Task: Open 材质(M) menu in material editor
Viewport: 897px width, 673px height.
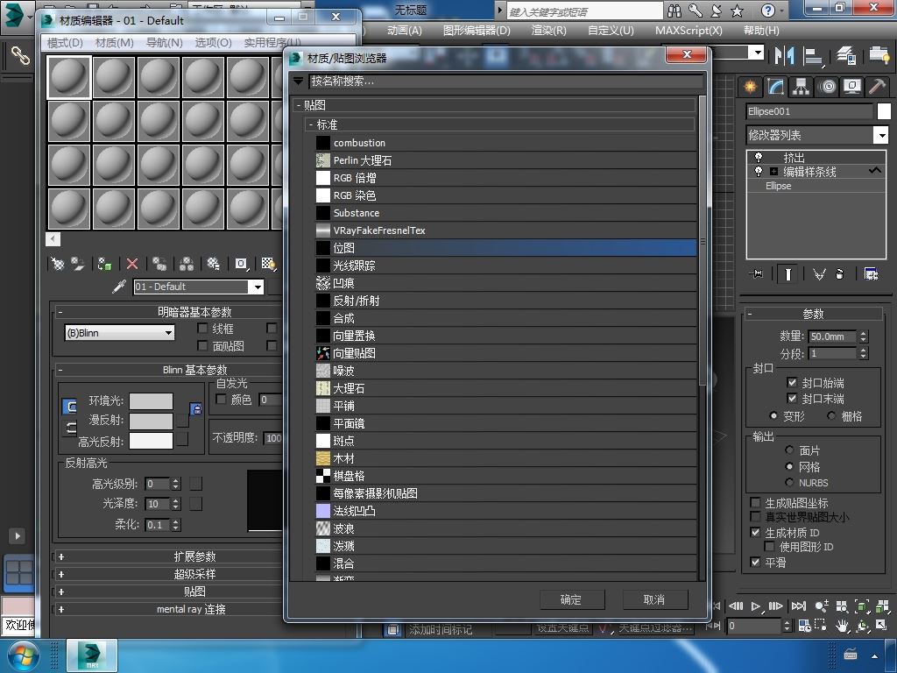Action: click(x=115, y=43)
